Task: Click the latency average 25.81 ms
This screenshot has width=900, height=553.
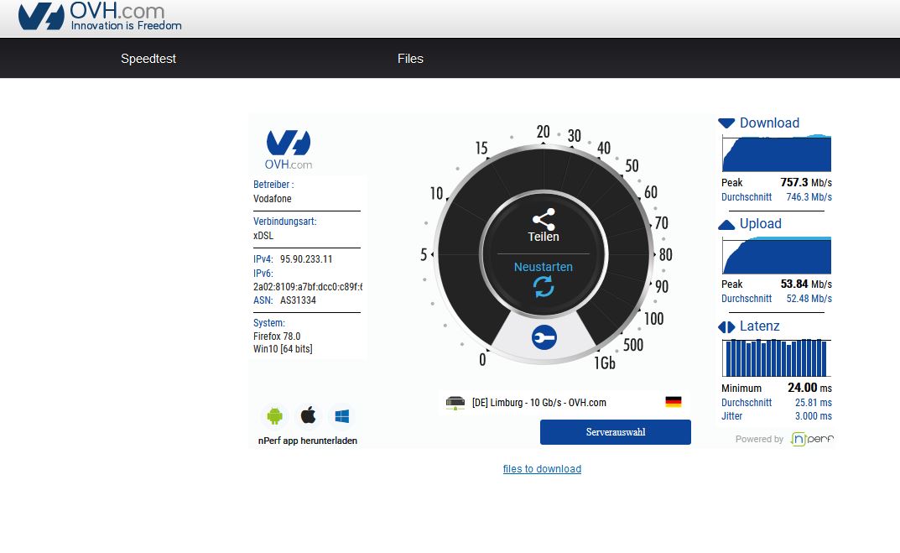Action: pos(814,403)
